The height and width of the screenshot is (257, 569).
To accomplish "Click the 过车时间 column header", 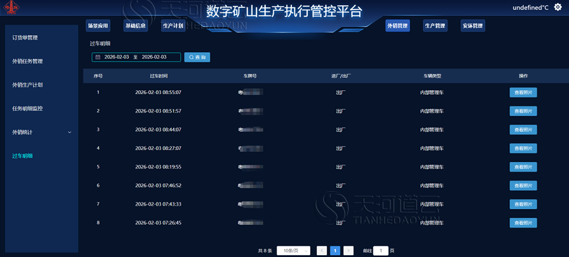I will (159, 77).
